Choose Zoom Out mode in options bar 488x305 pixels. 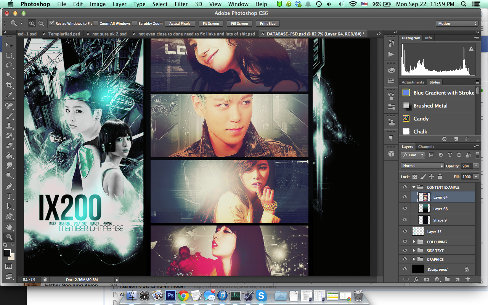coord(41,23)
